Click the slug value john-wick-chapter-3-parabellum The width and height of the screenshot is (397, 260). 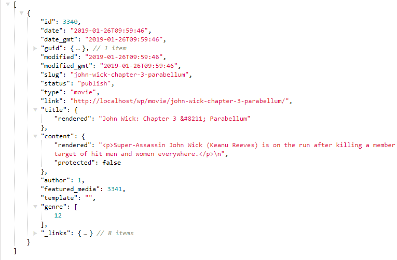pos(130,75)
